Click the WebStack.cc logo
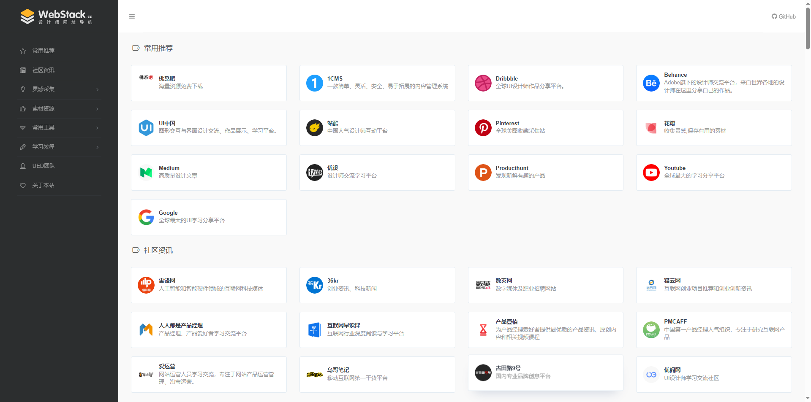 point(56,16)
